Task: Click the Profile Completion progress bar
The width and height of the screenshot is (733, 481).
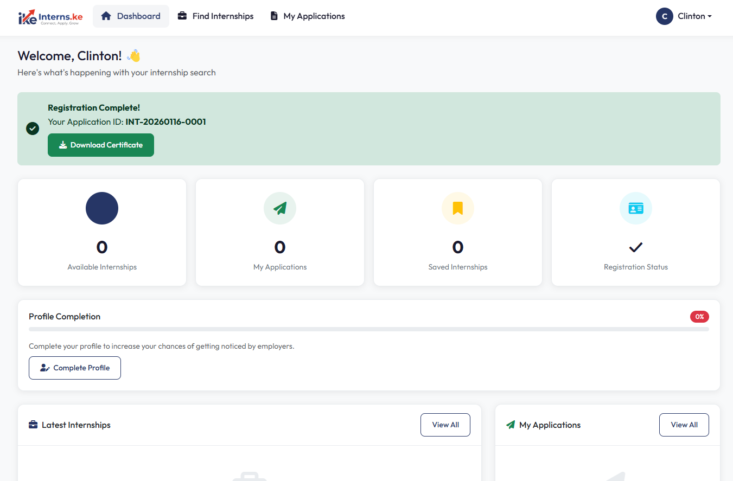Action: 368,329
